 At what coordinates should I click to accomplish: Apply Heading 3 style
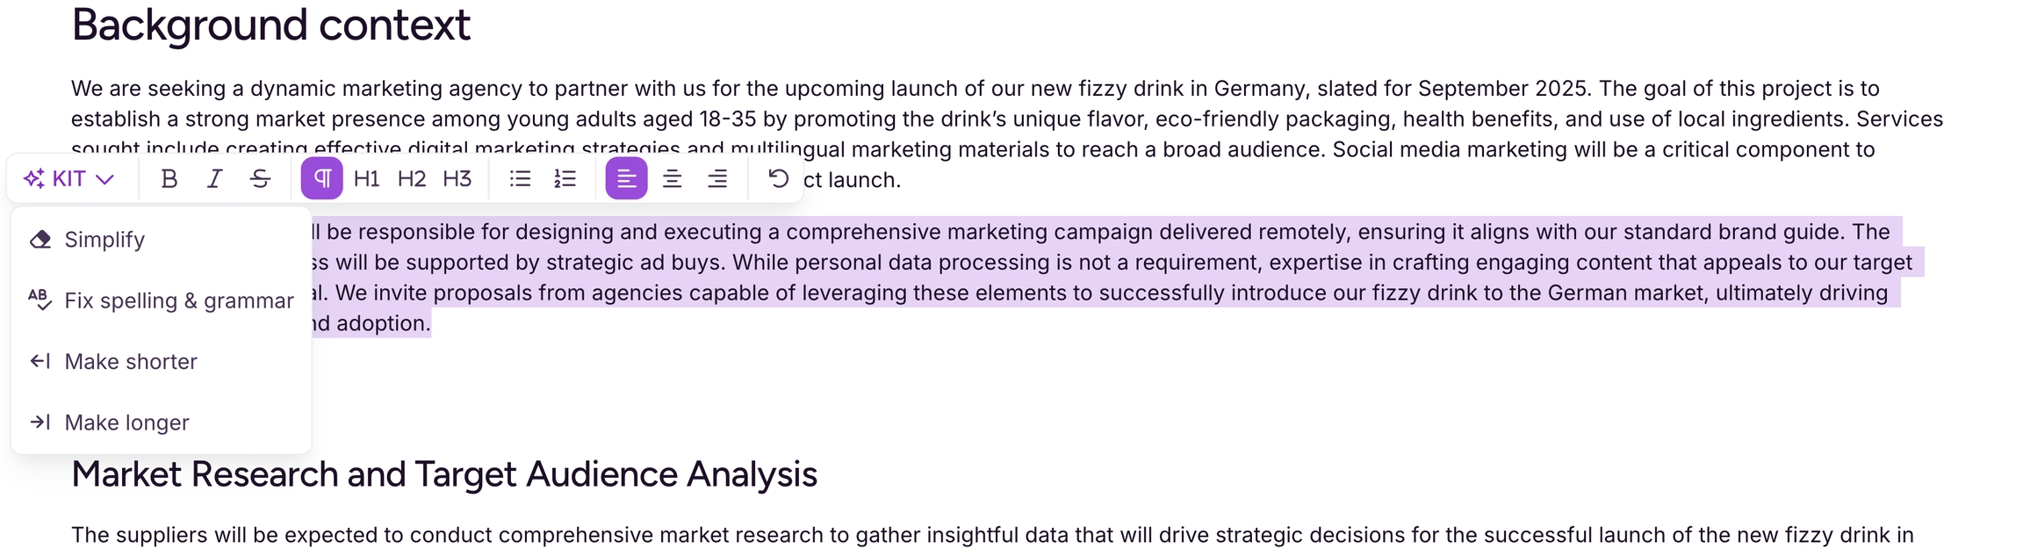[457, 179]
